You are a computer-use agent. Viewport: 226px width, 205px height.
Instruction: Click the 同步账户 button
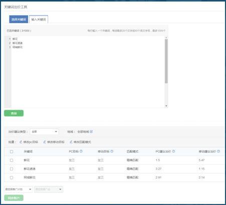tap(14, 198)
